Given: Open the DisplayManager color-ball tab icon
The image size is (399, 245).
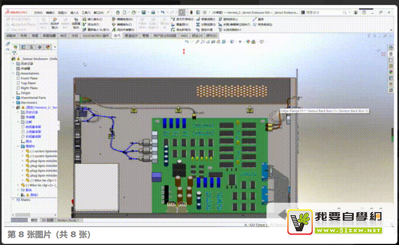Looking at the screenshot, I should (x=48, y=47).
